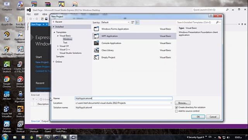Expand the Visual C# tree node
This screenshot has height=140, width=248.
58,46
